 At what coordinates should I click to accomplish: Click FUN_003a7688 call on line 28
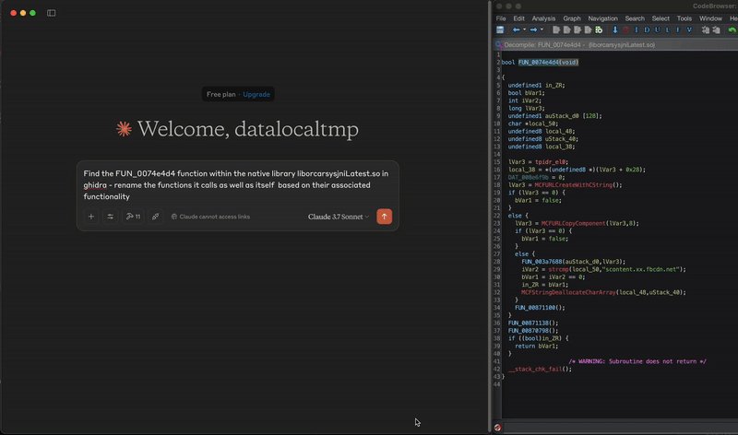[542, 262]
